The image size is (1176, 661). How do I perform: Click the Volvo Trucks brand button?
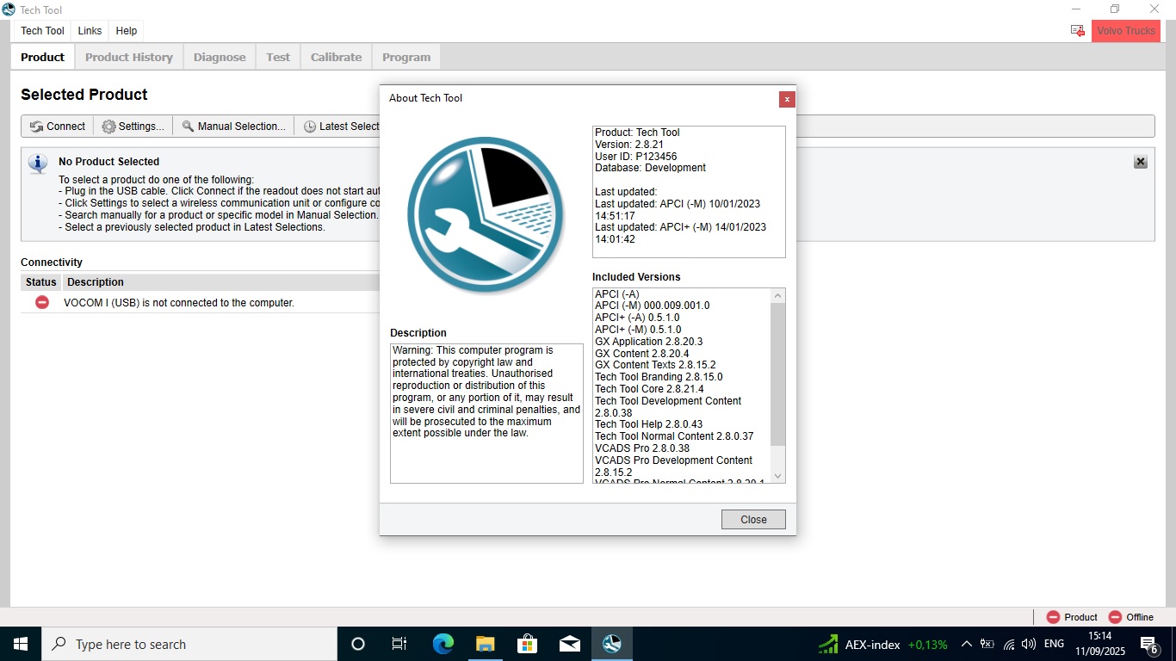pyautogui.click(x=1125, y=31)
